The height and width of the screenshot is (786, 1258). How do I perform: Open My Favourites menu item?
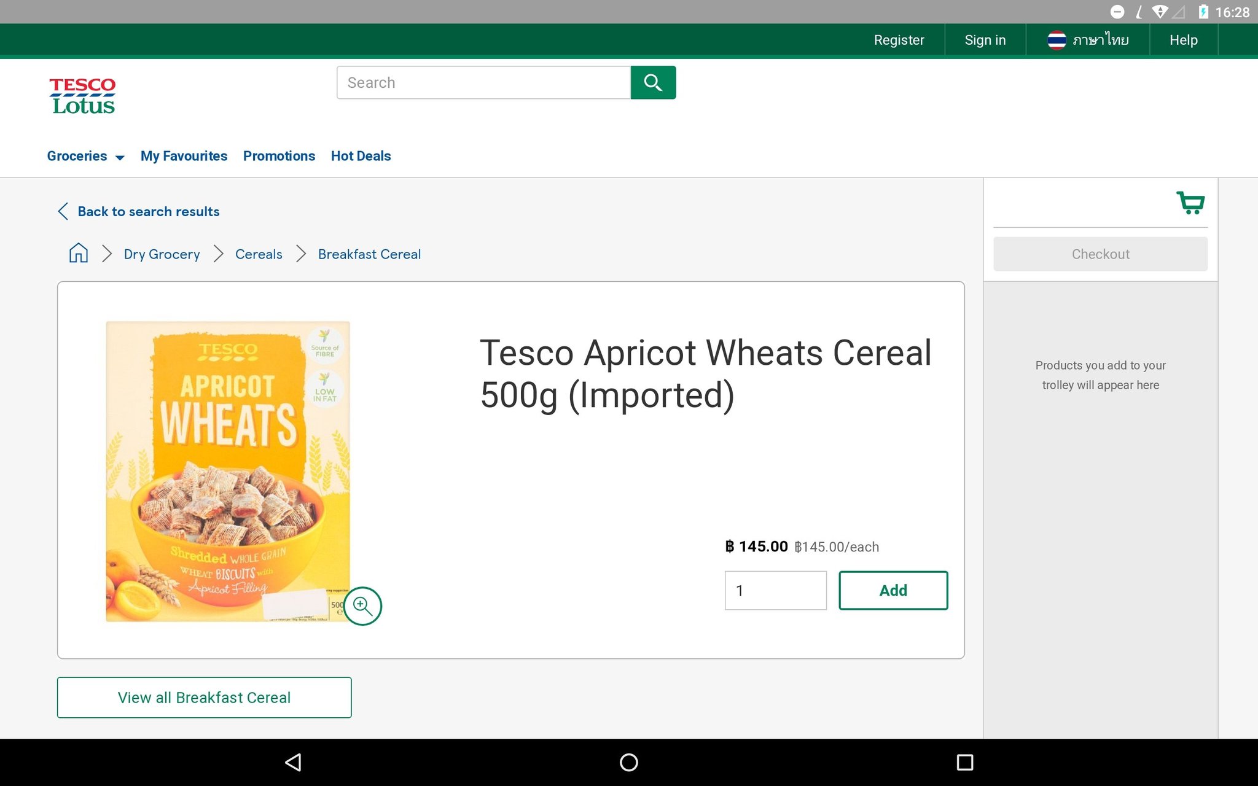click(184, 156)
